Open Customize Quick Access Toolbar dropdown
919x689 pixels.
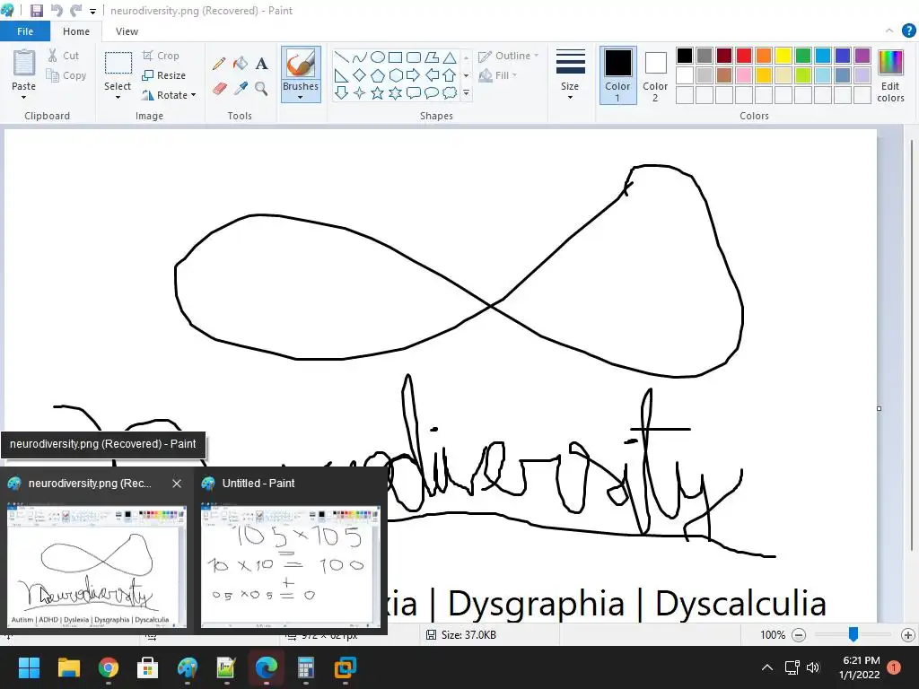pyautogui.click(x=92, y=11)
